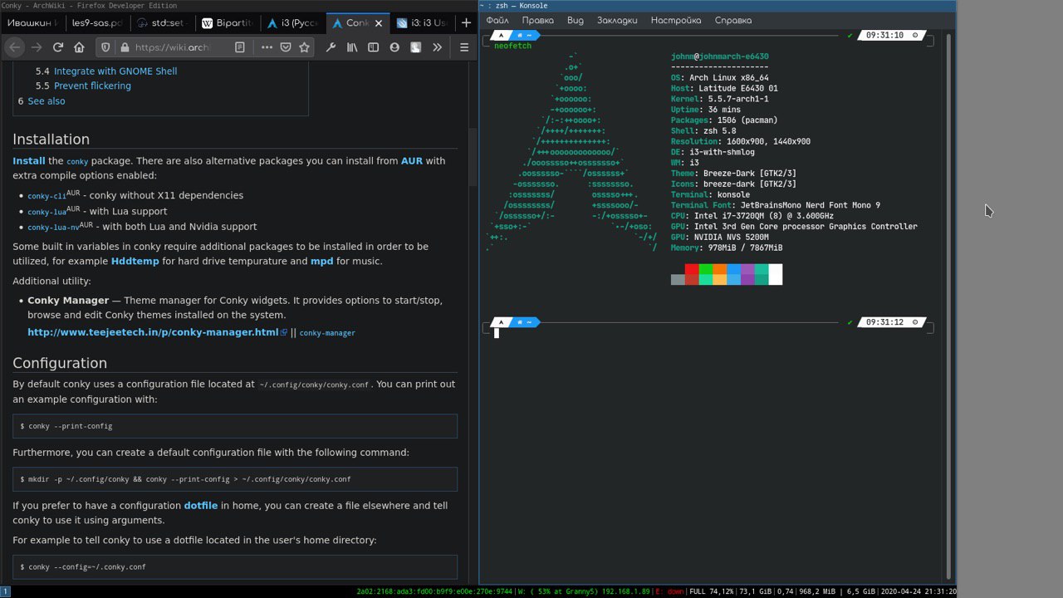The image size is (1063, 598).
Task: Click the green color block in neofetch
Action: tap(706, 269)
